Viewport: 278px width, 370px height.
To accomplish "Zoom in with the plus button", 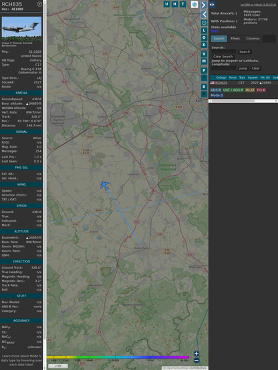I will [x=196, y=353].
